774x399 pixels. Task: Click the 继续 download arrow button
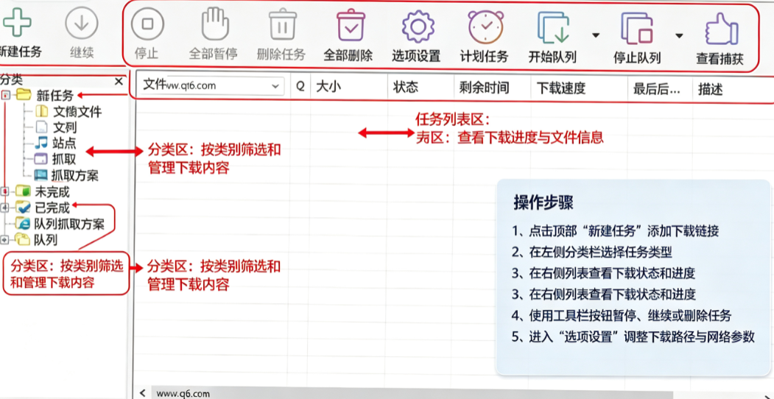[x=82, y=24]
